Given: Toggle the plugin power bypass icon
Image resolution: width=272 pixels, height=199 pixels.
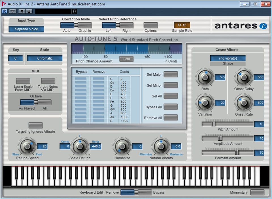Looking at the screenshot, I should coord(5,11).
